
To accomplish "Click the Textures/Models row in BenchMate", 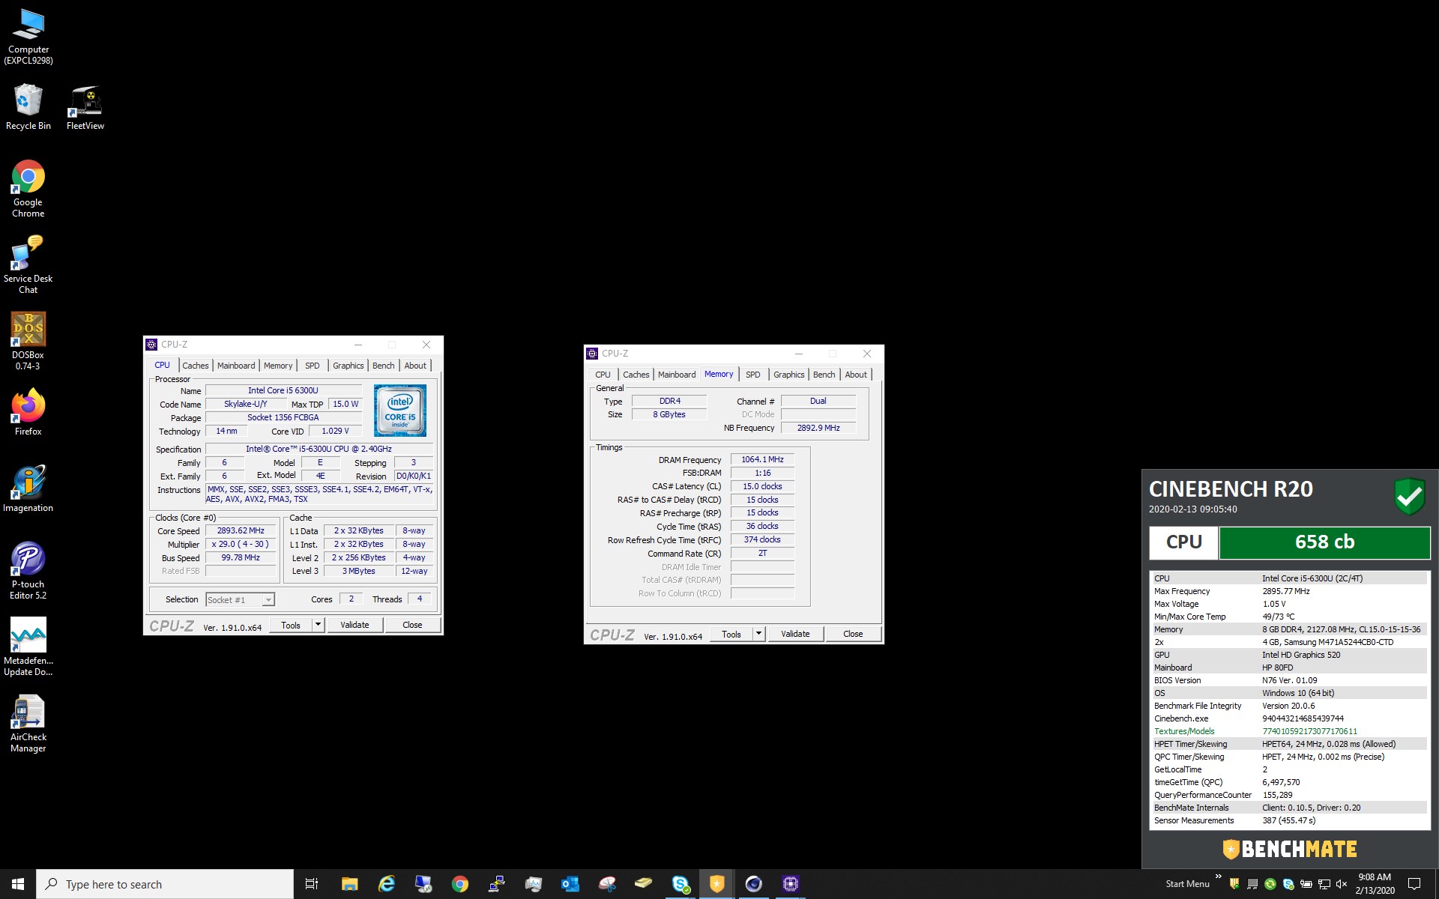I will (x=1288, y=731).
